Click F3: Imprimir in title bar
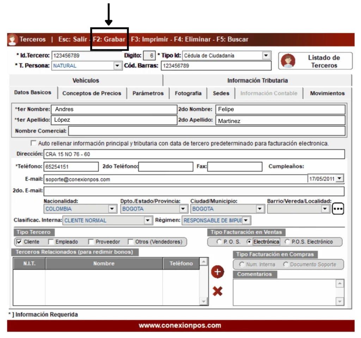 (x=149, y=39)
